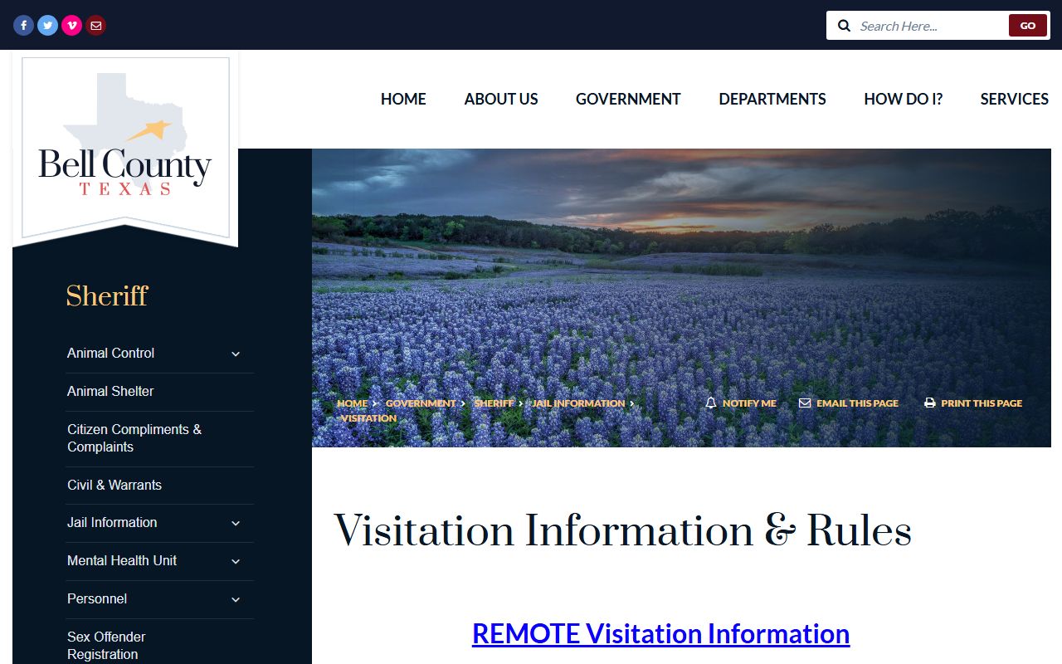The height and width of the screenshot is (664, 1062).
Task: Click the Visitation Information & Rules heading
Action: (x=622, y=531)
